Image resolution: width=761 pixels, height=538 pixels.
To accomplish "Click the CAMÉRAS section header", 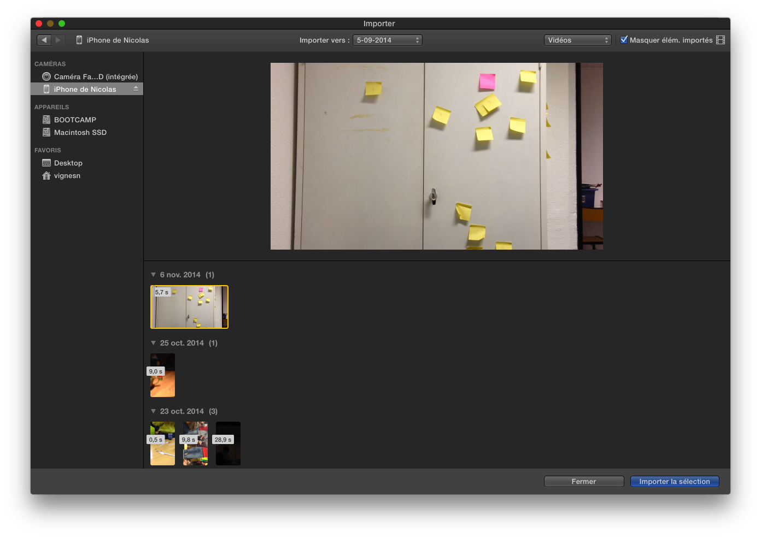I will coord(50,64).
